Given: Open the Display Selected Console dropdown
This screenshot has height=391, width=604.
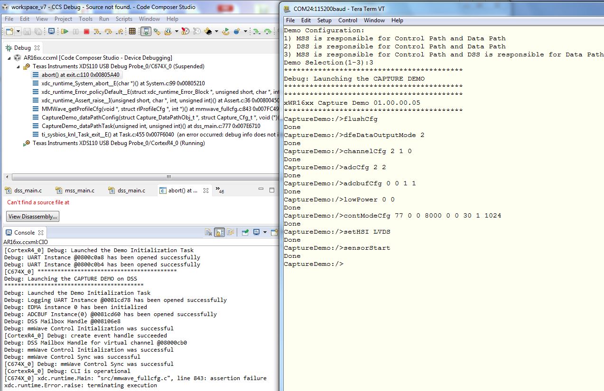Looking at the screenshot, I should pyautogui.click(x=265, y=232).
